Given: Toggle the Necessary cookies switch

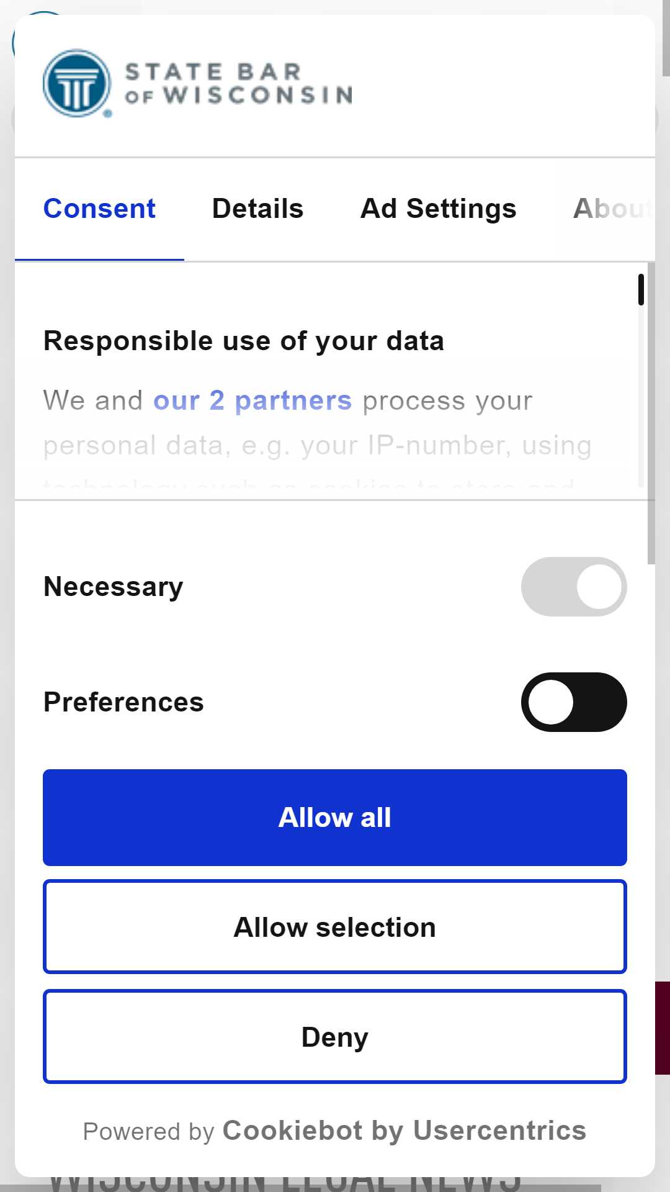Looking at the screenshot, I should pyautogui.click(x=574, y=587).
